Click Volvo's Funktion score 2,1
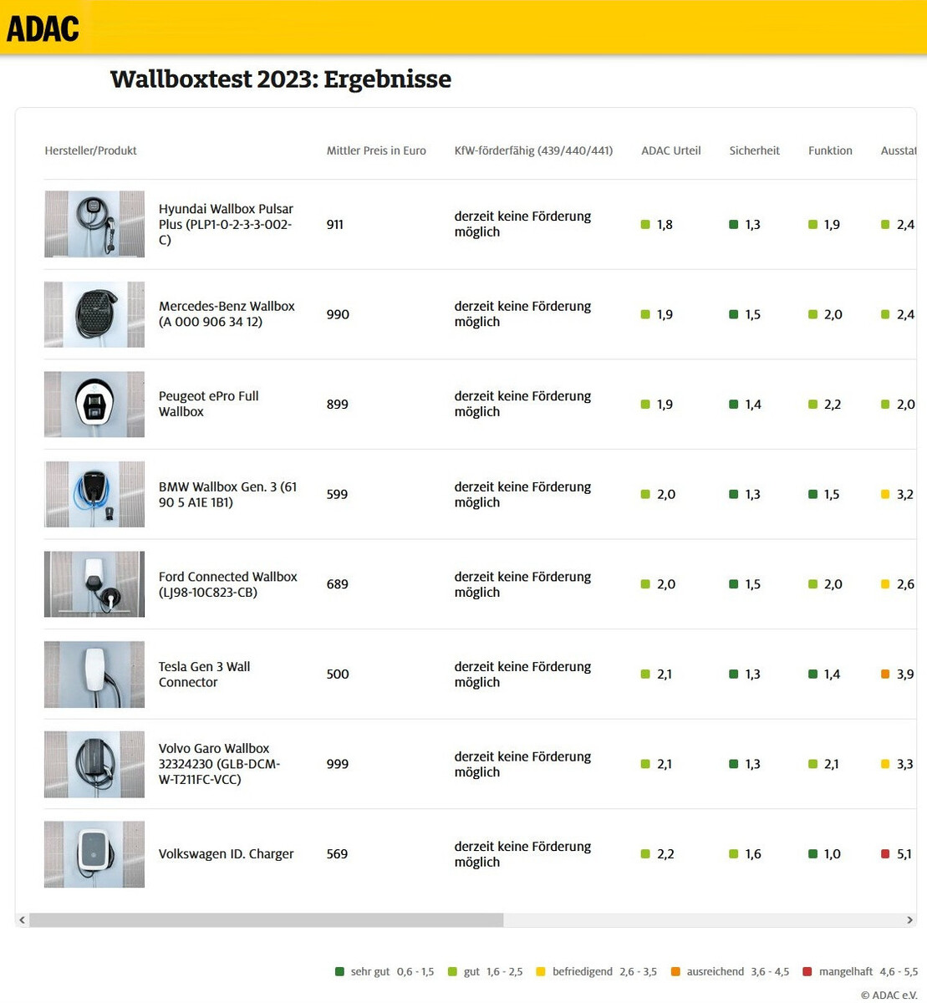 click(x=832, y=764)
